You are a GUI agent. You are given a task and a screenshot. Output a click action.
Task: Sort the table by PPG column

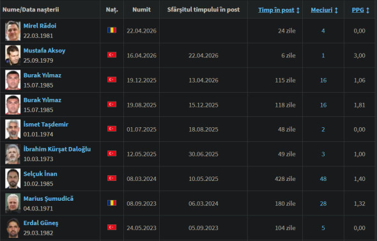pyautogui.click(x=358, y=10)
